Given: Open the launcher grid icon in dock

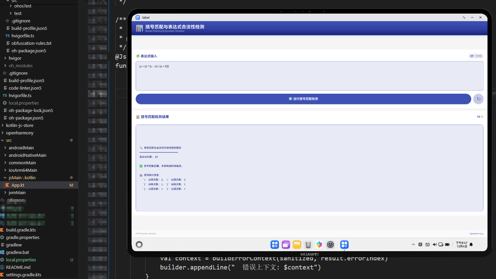Looking at the screenshot, I should 275,244.
